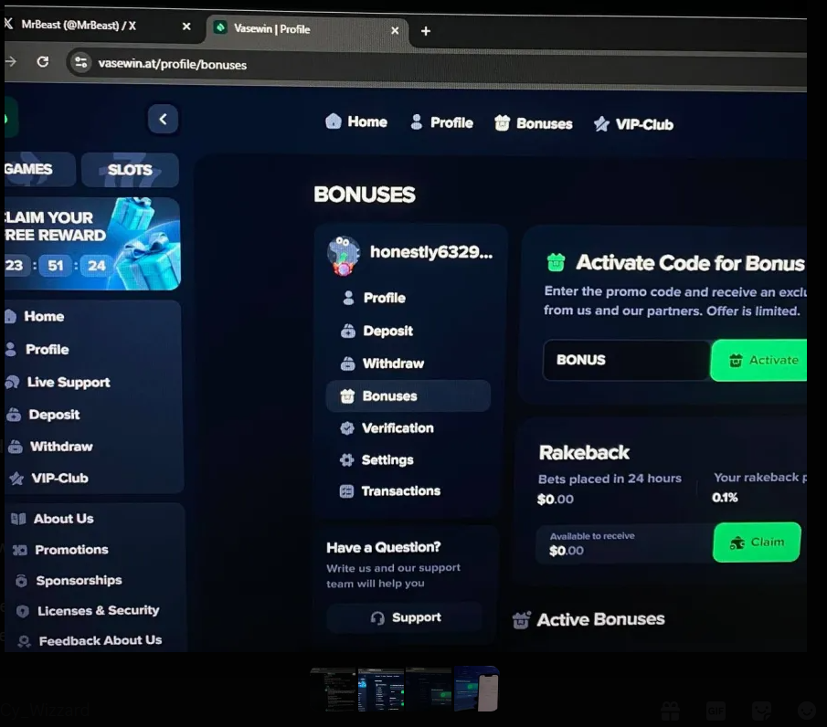The image size is (827, 727).
Task: Click the 0.1% rakeback percentage value
Action: pos(725,498)
